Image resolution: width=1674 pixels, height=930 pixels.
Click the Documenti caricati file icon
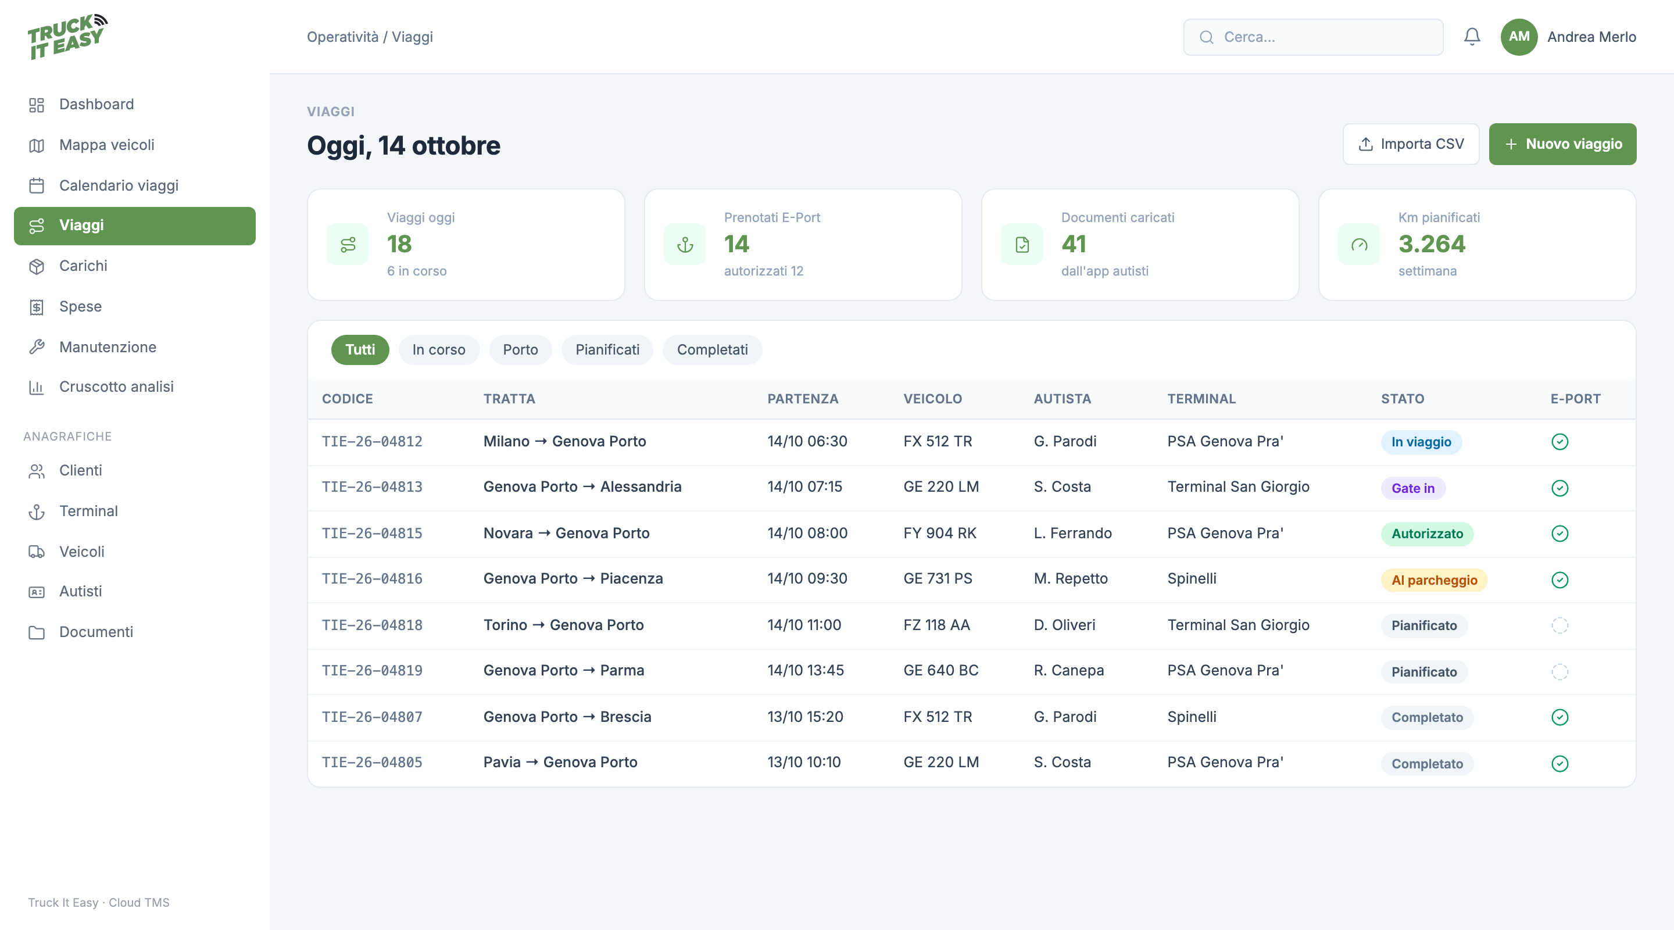coord(1022,244)
